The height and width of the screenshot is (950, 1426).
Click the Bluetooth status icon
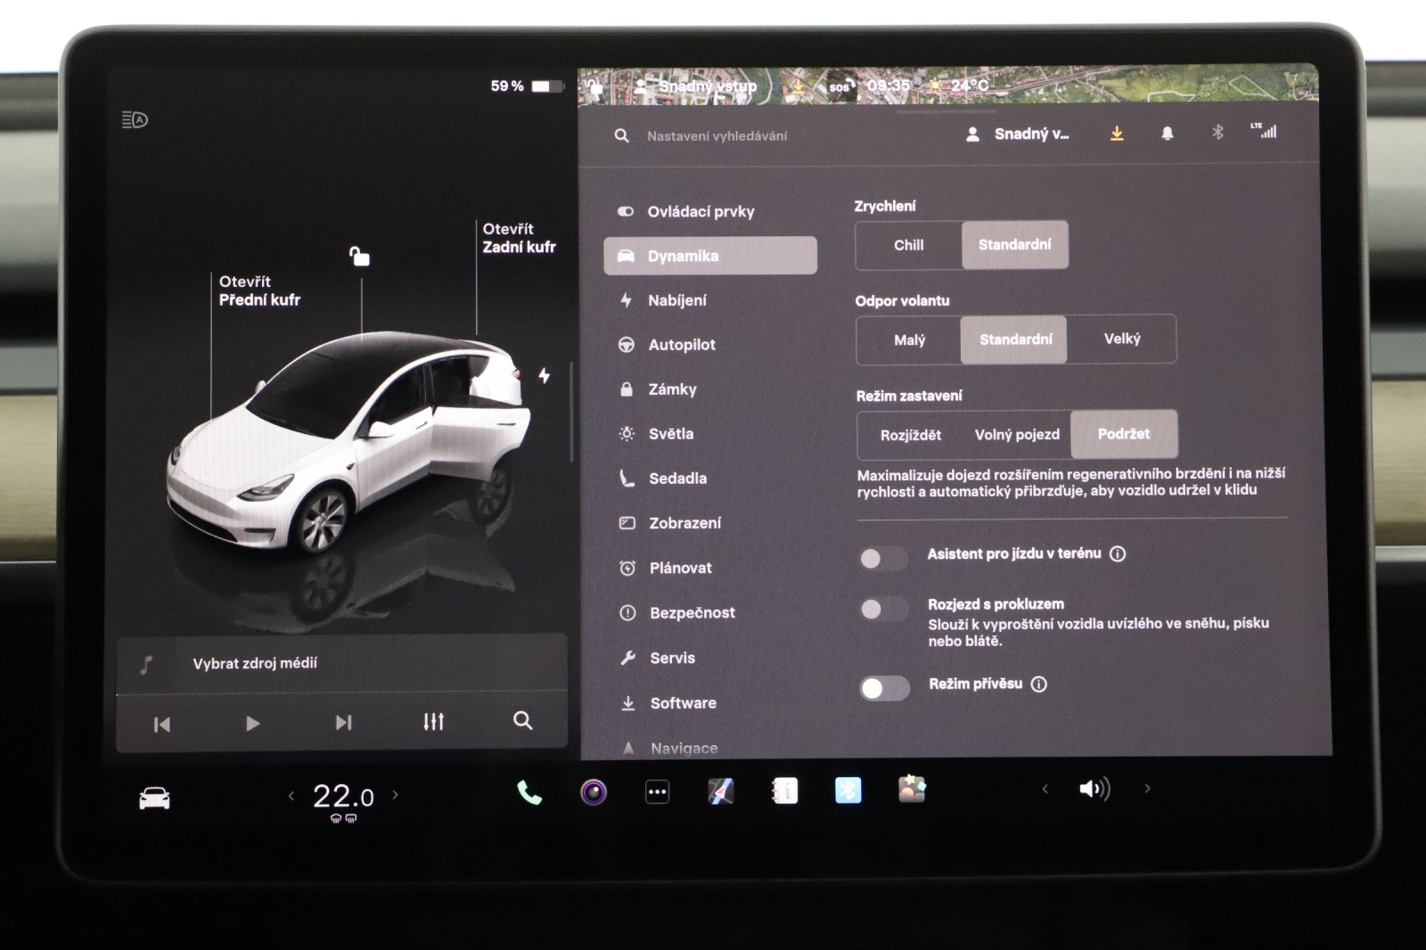1217,132
